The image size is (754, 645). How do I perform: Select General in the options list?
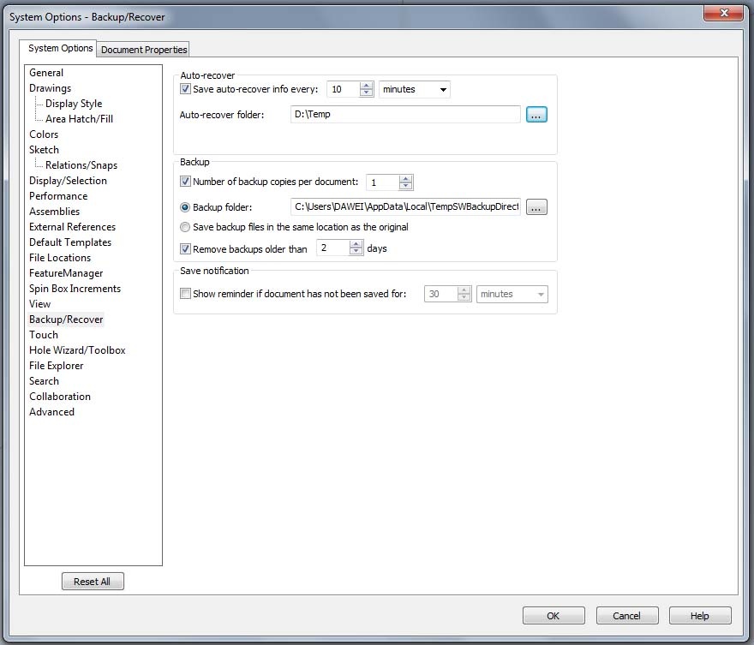[x=46, y=73]
